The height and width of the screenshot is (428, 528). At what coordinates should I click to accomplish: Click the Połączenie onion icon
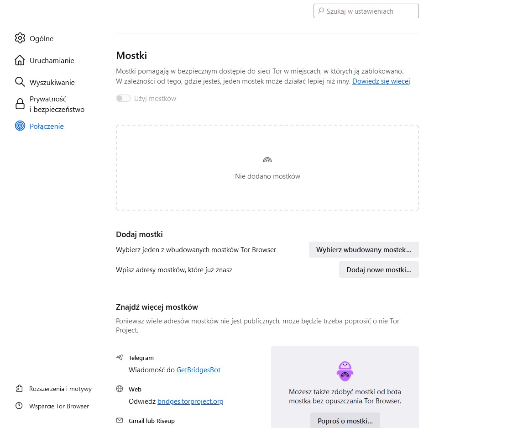[x=20, y=126]
